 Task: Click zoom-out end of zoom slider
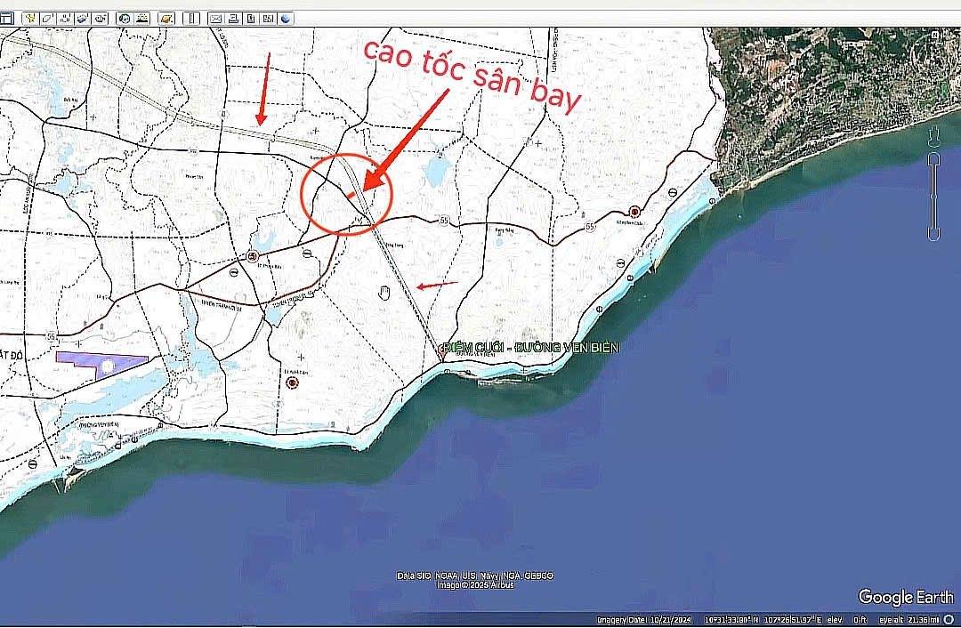933,234
